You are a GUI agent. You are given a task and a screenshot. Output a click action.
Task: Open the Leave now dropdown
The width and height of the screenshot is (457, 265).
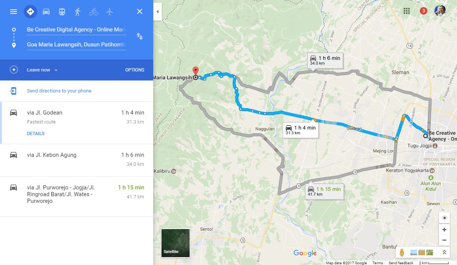[x=42, y=70]
